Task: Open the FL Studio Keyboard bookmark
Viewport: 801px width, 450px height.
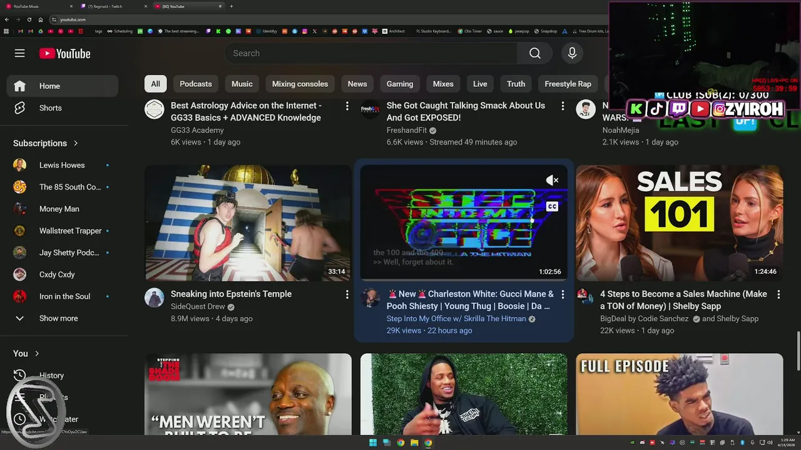Action: [x=433, y=31]
